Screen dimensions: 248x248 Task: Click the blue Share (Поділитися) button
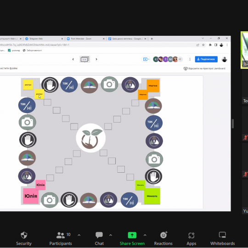tap(206, 59)
